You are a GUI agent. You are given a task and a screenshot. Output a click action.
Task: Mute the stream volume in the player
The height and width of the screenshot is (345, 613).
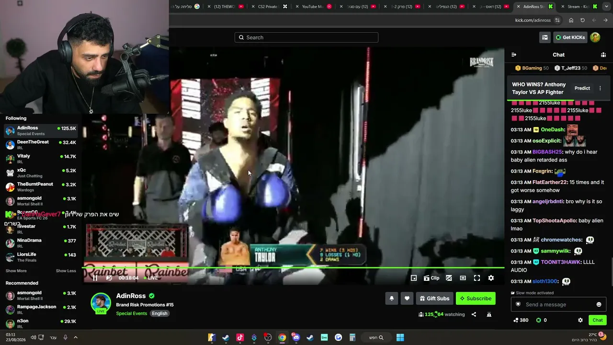(109, 278)
